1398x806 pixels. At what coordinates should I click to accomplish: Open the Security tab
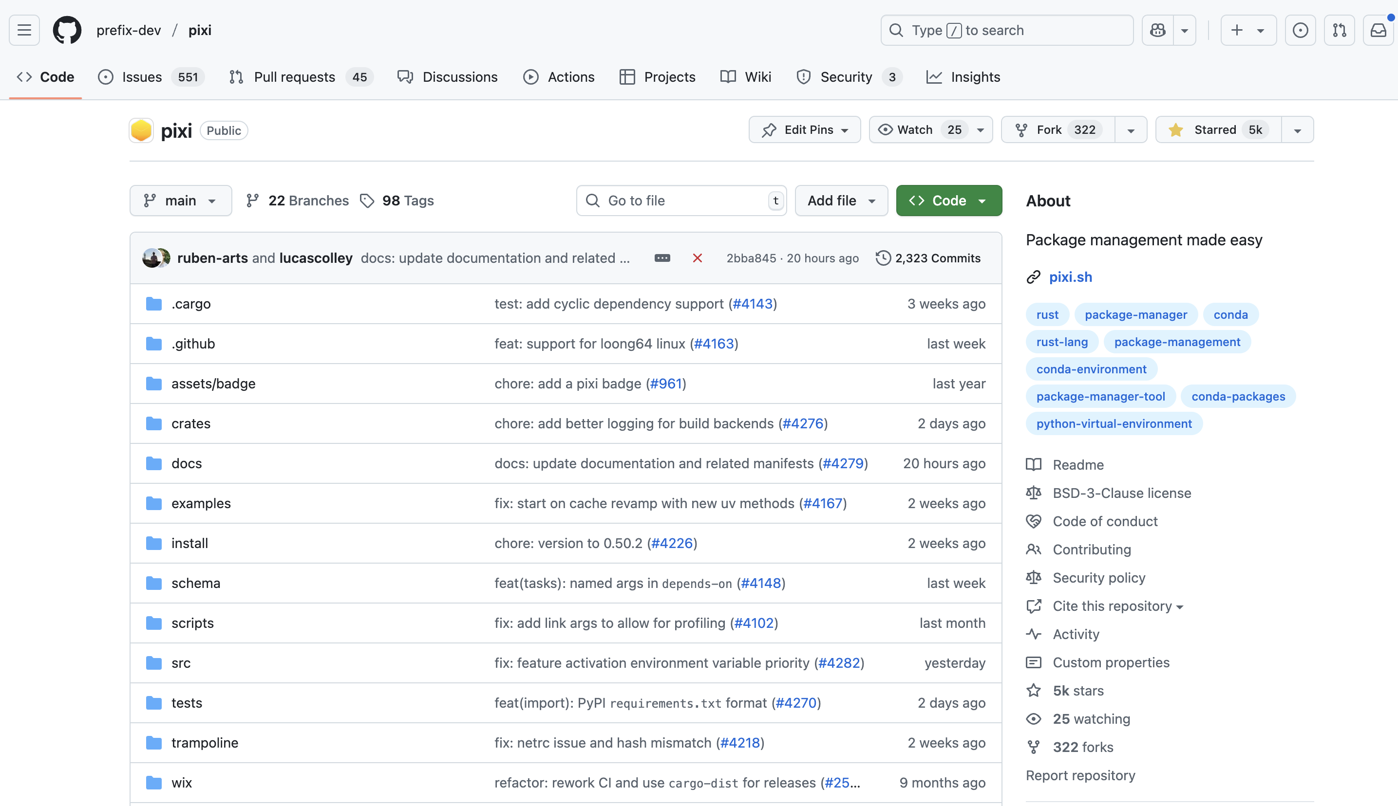coord(850,77)
